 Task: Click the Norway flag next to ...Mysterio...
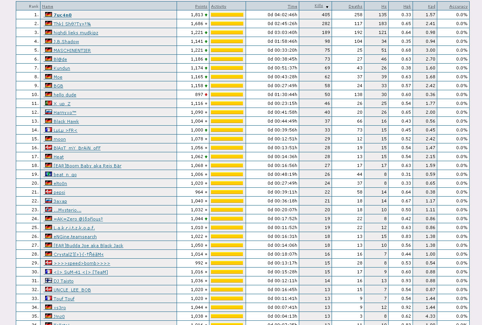tap(48, 210)
